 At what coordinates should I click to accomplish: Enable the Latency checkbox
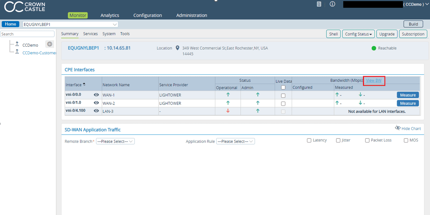[x=309, y=140]
